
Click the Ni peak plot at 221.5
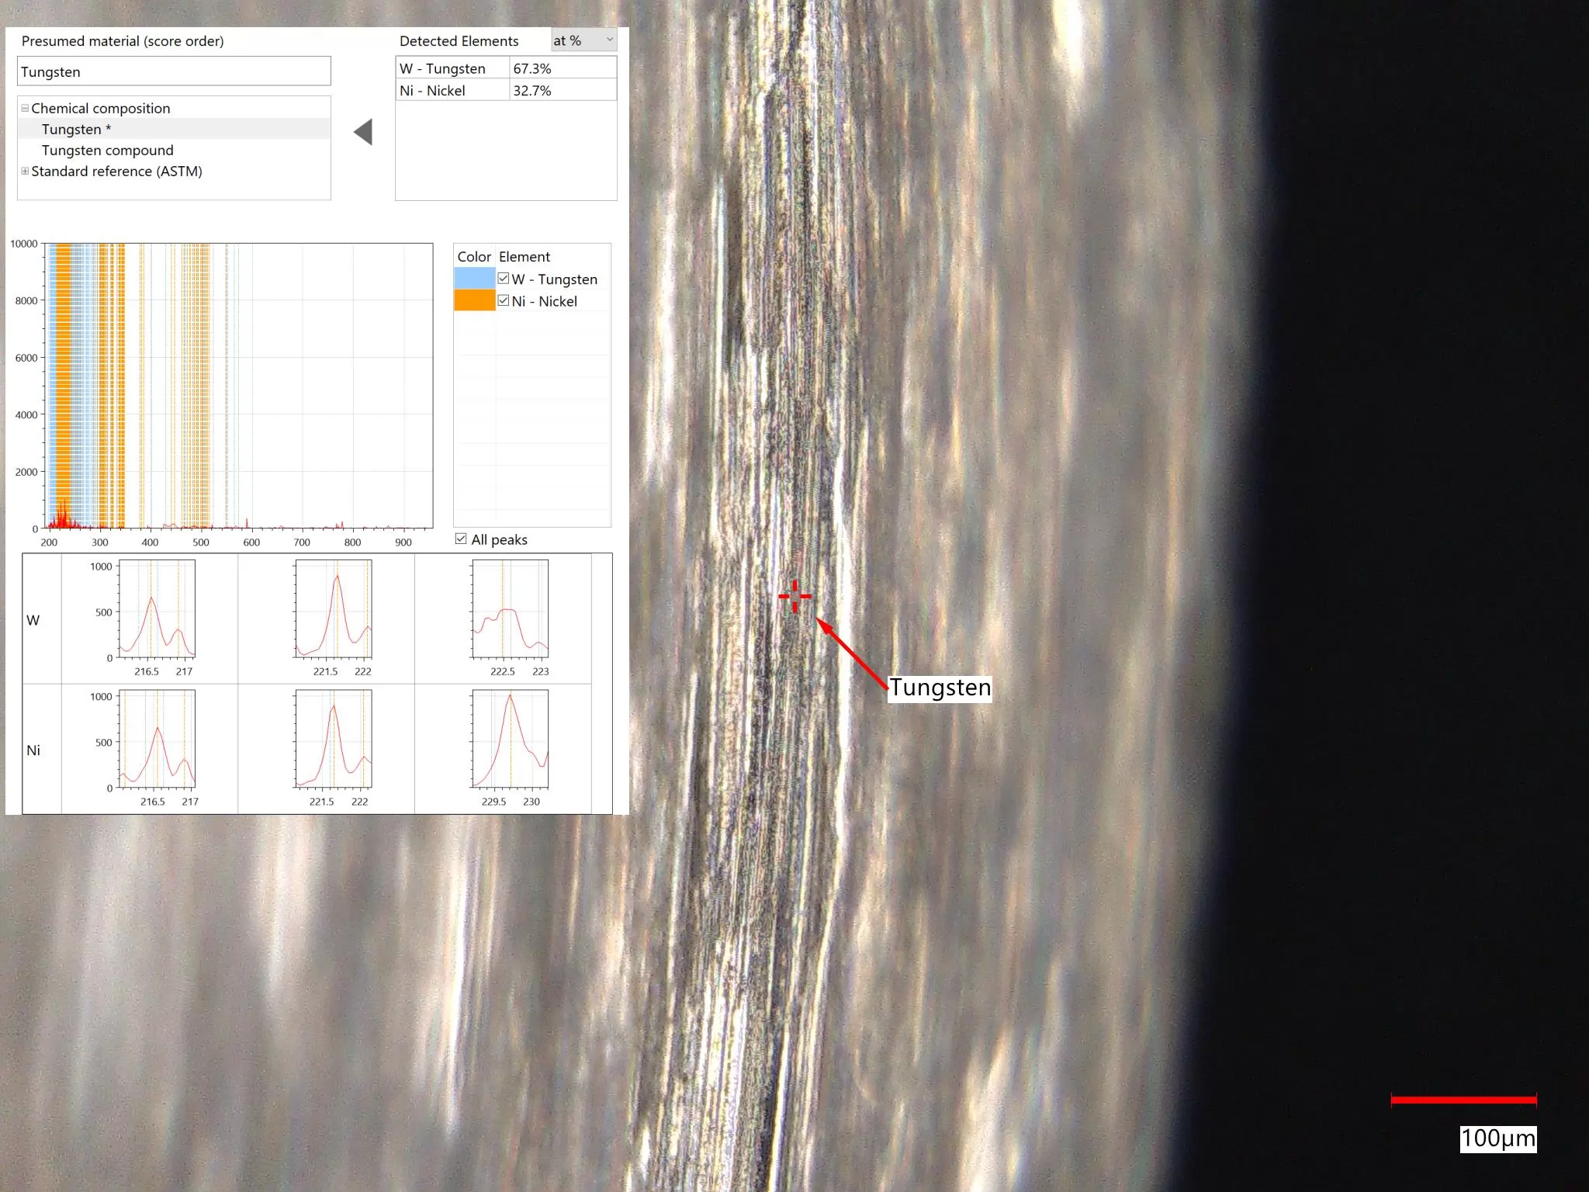point(333,739)
